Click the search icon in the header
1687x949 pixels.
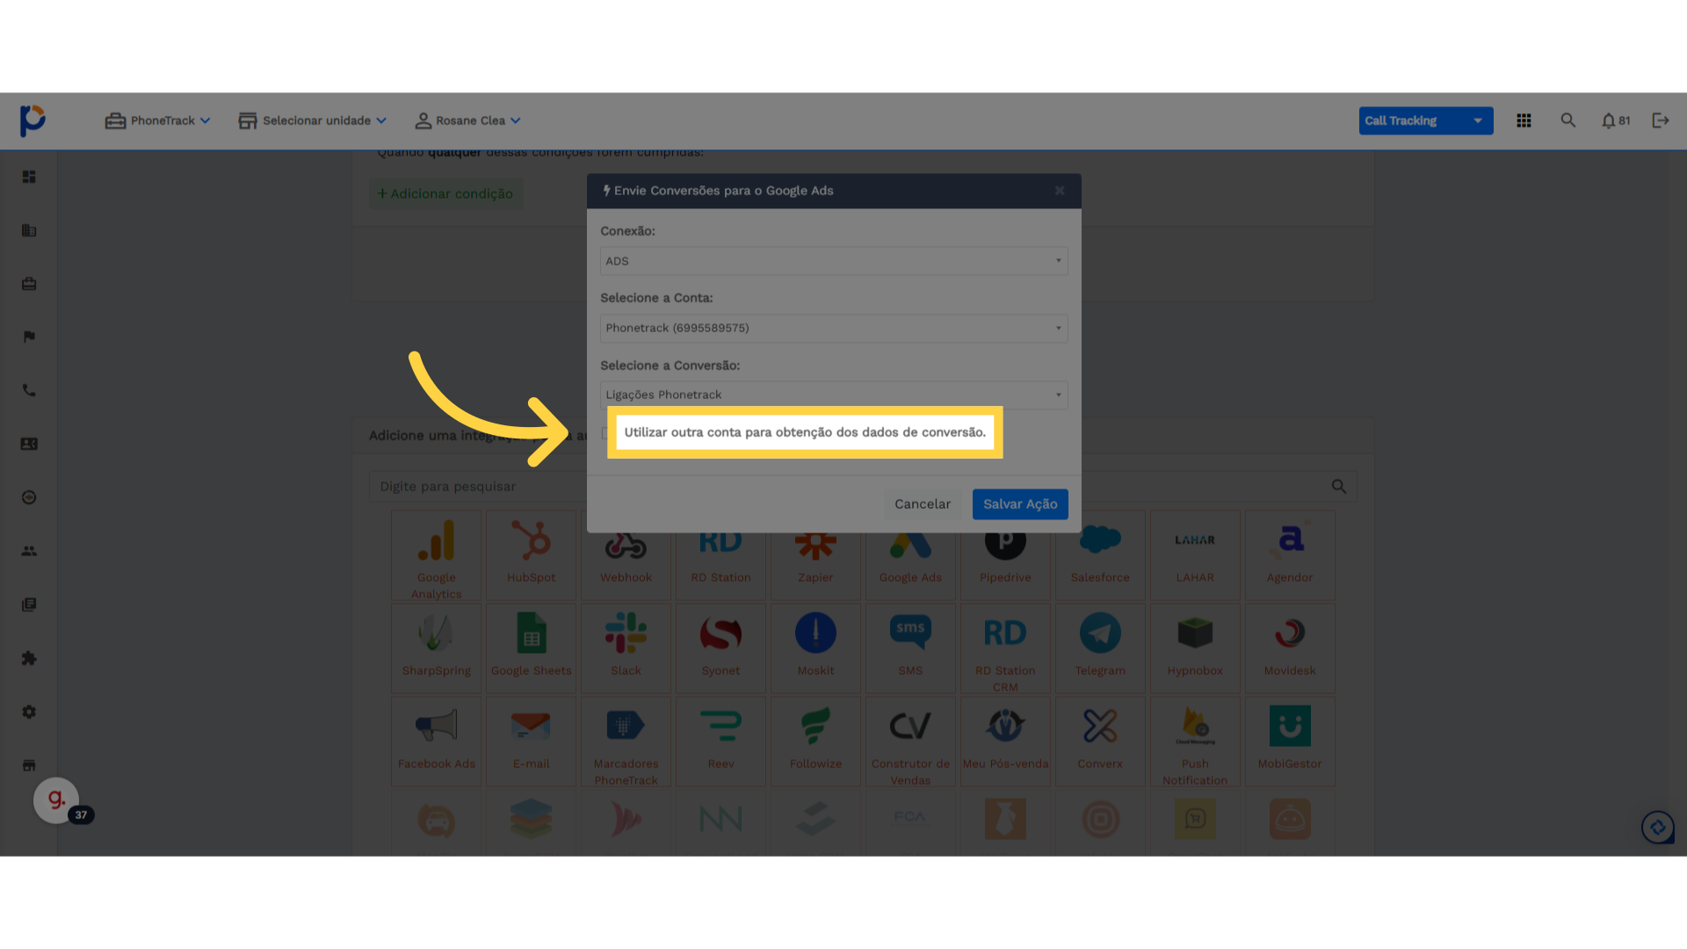pos(1568,120)
